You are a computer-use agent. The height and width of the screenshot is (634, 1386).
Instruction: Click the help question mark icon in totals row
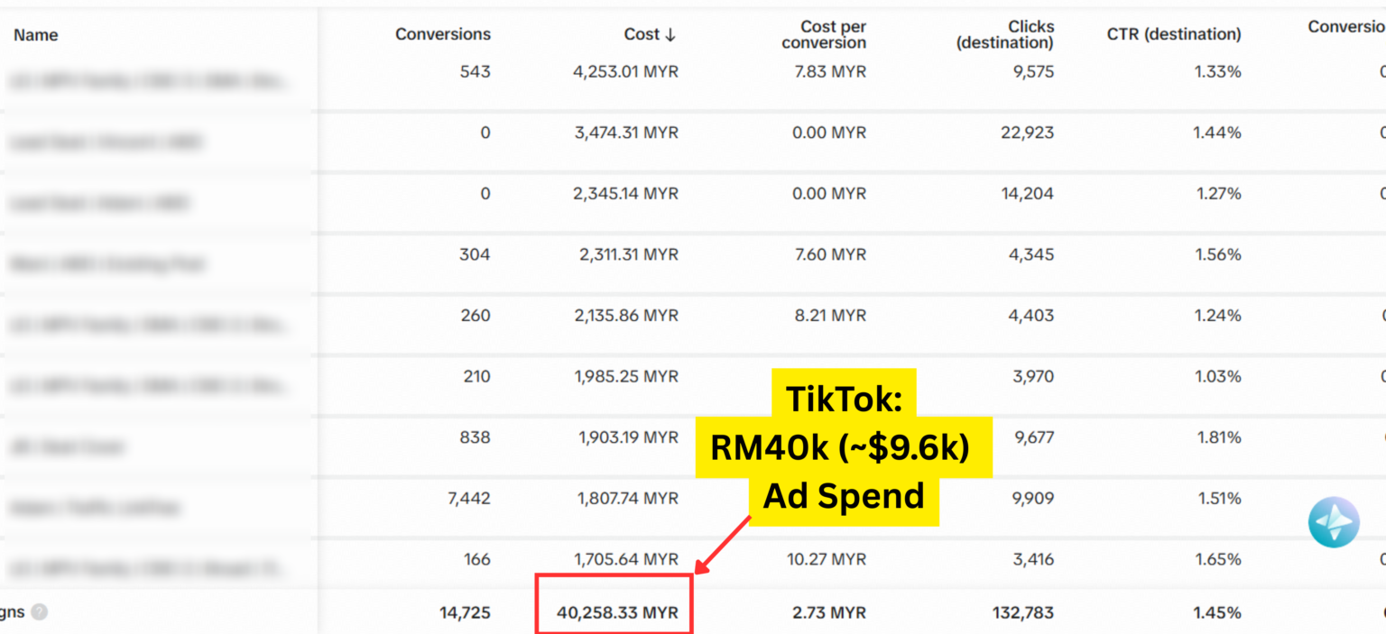[x=39, y=611]
